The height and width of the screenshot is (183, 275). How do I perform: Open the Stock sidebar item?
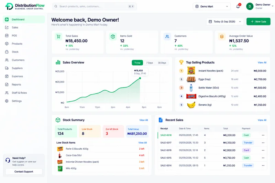(24, 52)
